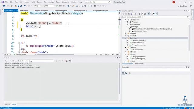The width and height of the screenshot is (194, 109).
Task: Click the Switch Views icon in Solution Explorer
Action: (x=131, y=14)
